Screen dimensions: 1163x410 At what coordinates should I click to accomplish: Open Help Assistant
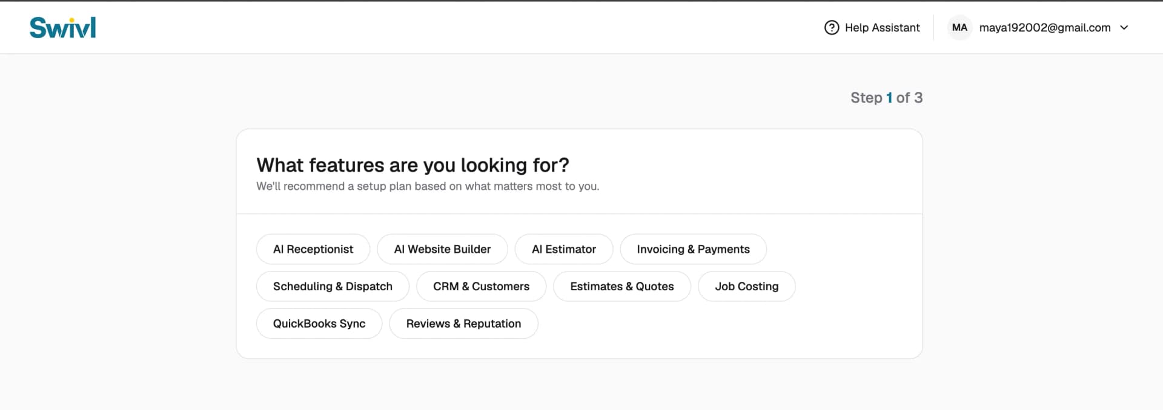point(882,28)
